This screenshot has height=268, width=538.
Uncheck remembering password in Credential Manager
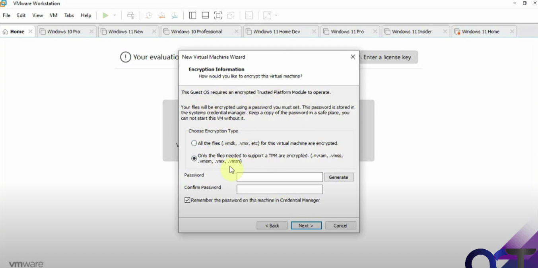coord(187,200)
